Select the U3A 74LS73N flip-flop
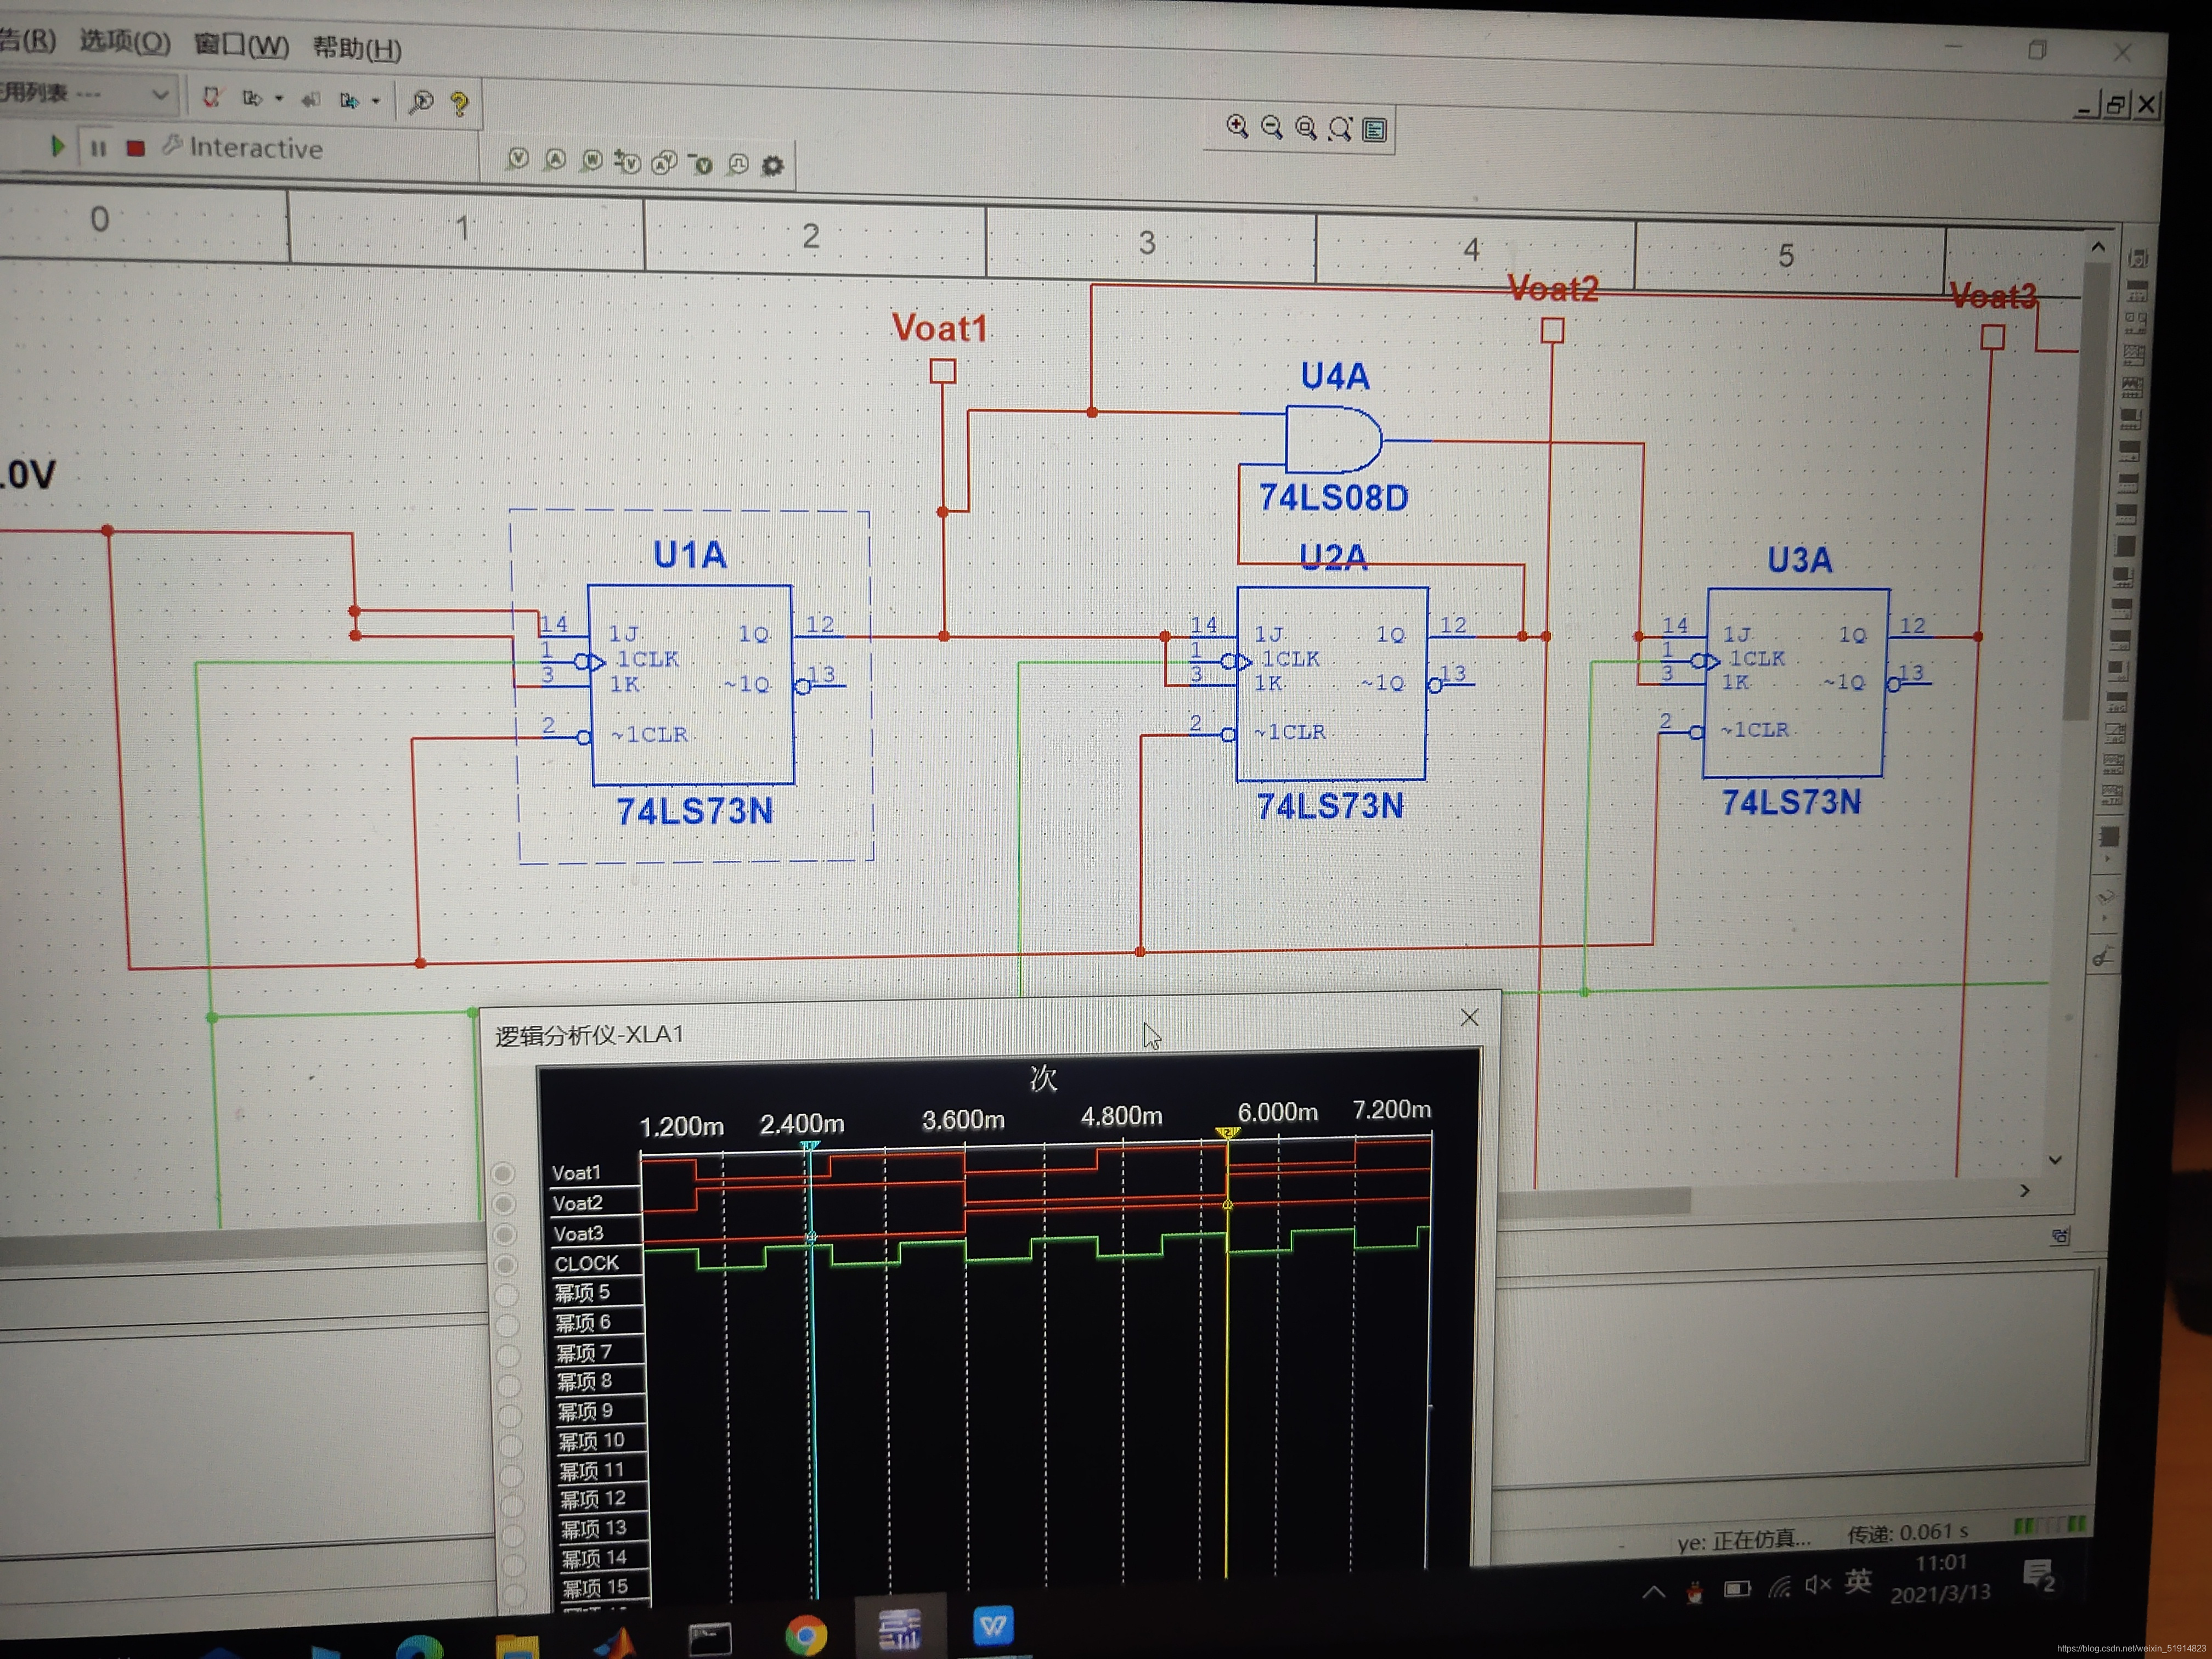2212x1659 pixels. pyautogui.click(x=1796, y=683)
